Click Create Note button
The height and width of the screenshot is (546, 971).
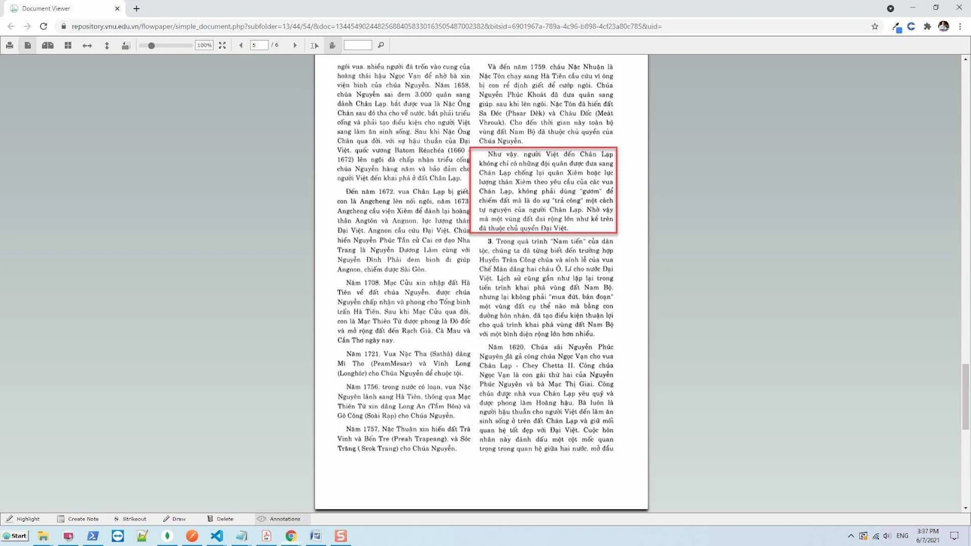point(78,519)
